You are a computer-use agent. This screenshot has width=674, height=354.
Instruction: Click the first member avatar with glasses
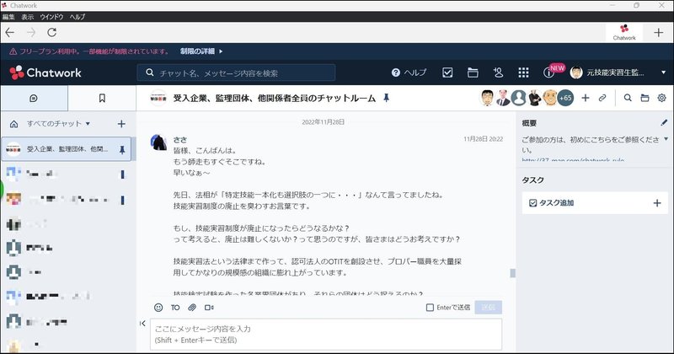coord(487,98)
